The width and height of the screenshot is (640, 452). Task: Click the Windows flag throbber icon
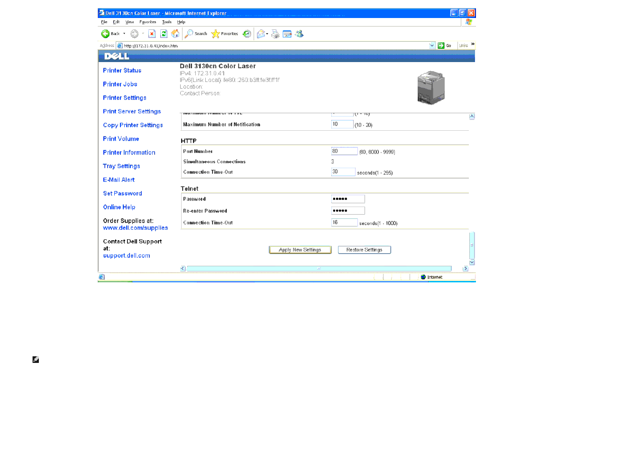pyautogui.click(x=468, y=22)
